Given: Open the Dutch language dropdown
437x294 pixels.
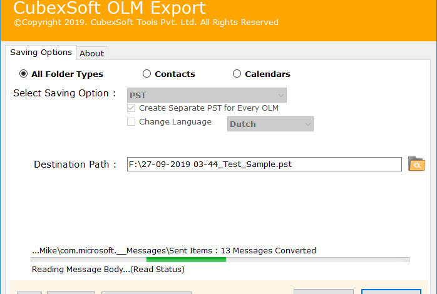Looking at the screenshot, I should (x=270, y=124).
